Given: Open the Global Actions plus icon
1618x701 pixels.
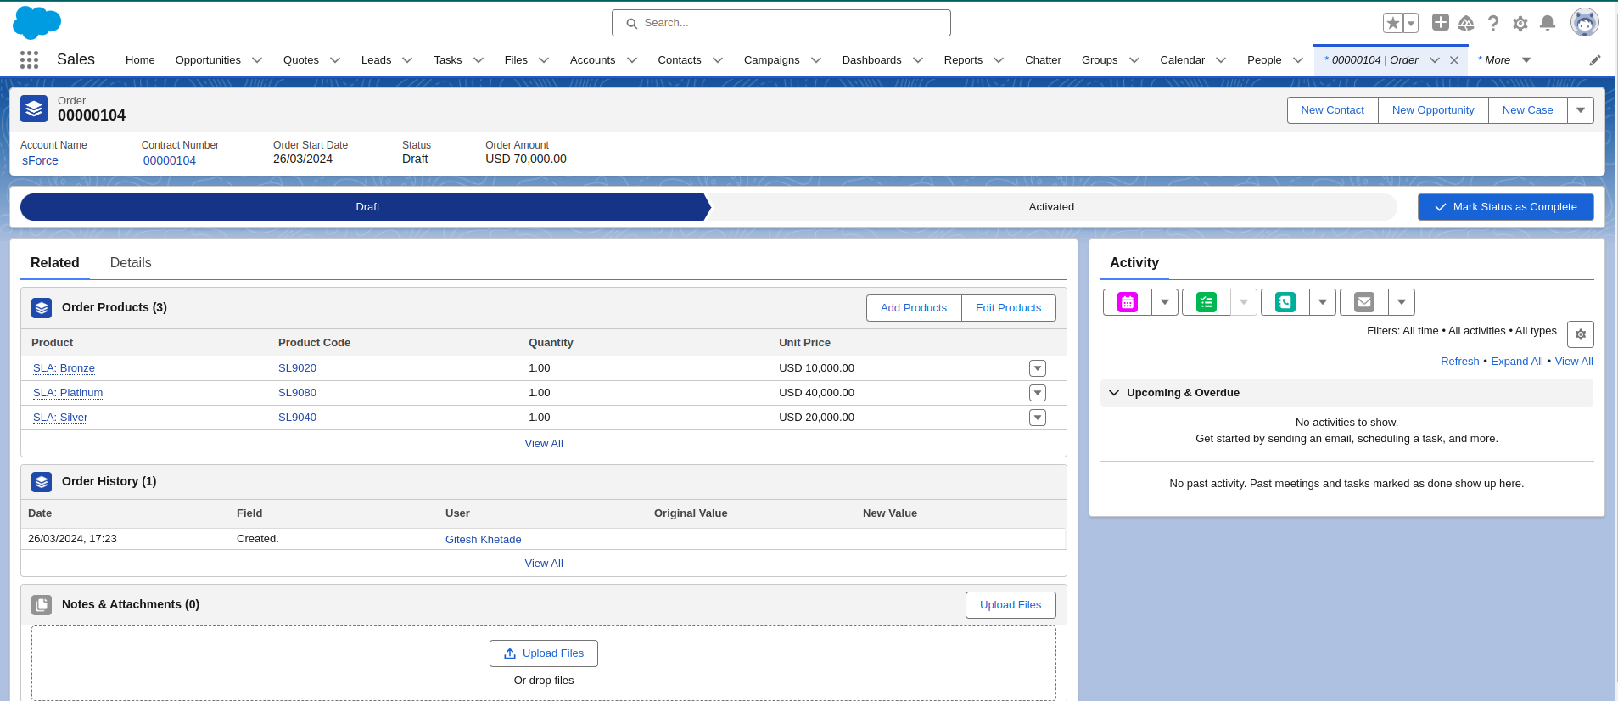Looking at the screenshot, I should tap(1440, 22).
